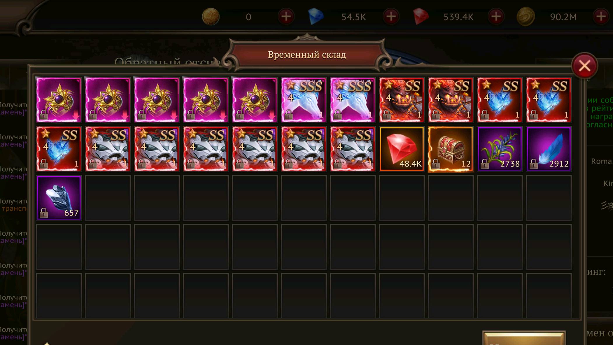The height and width of the screenshot is (345, 613).
Task: Select the first SS white mask card
Action: [x=108, y=149]
